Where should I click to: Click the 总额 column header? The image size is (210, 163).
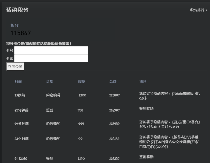click(x=113, y=82)
